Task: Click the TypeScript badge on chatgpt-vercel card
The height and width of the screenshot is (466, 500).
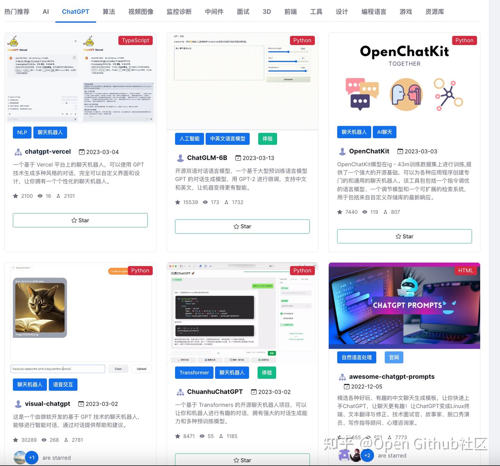Action: (135, 40)
